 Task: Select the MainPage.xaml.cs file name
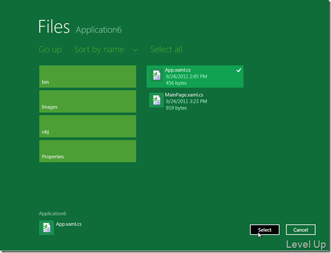(184, 95)
